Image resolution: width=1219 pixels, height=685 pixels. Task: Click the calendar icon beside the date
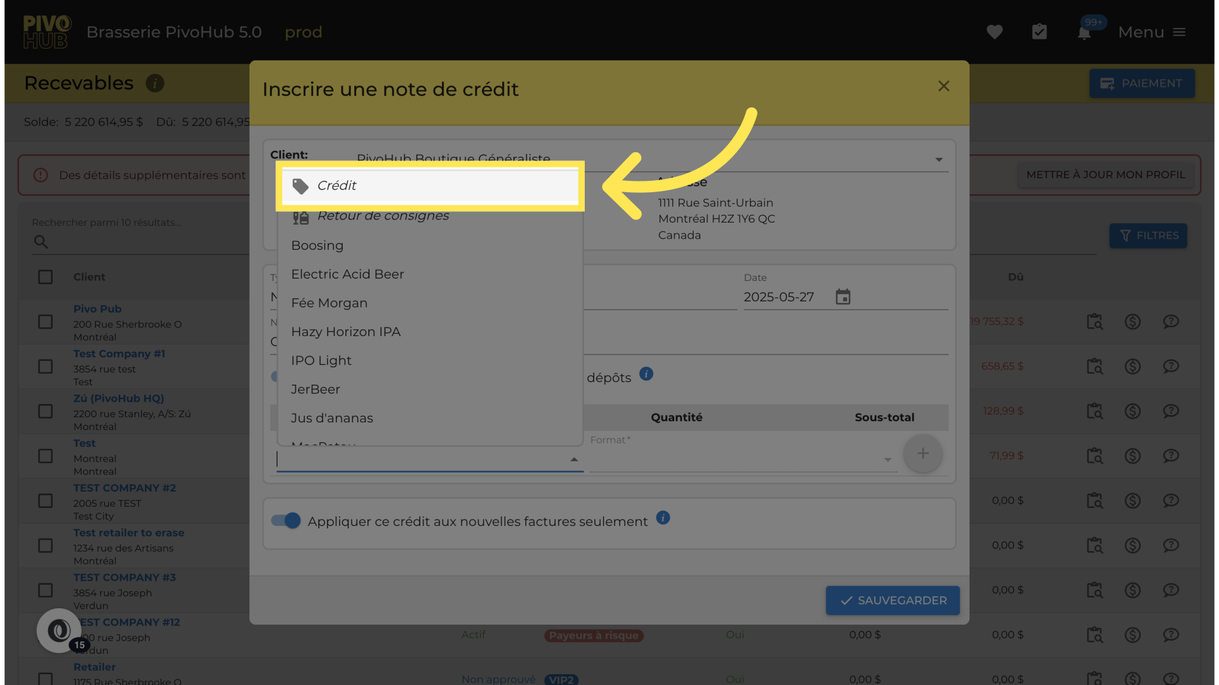[843, 297]
